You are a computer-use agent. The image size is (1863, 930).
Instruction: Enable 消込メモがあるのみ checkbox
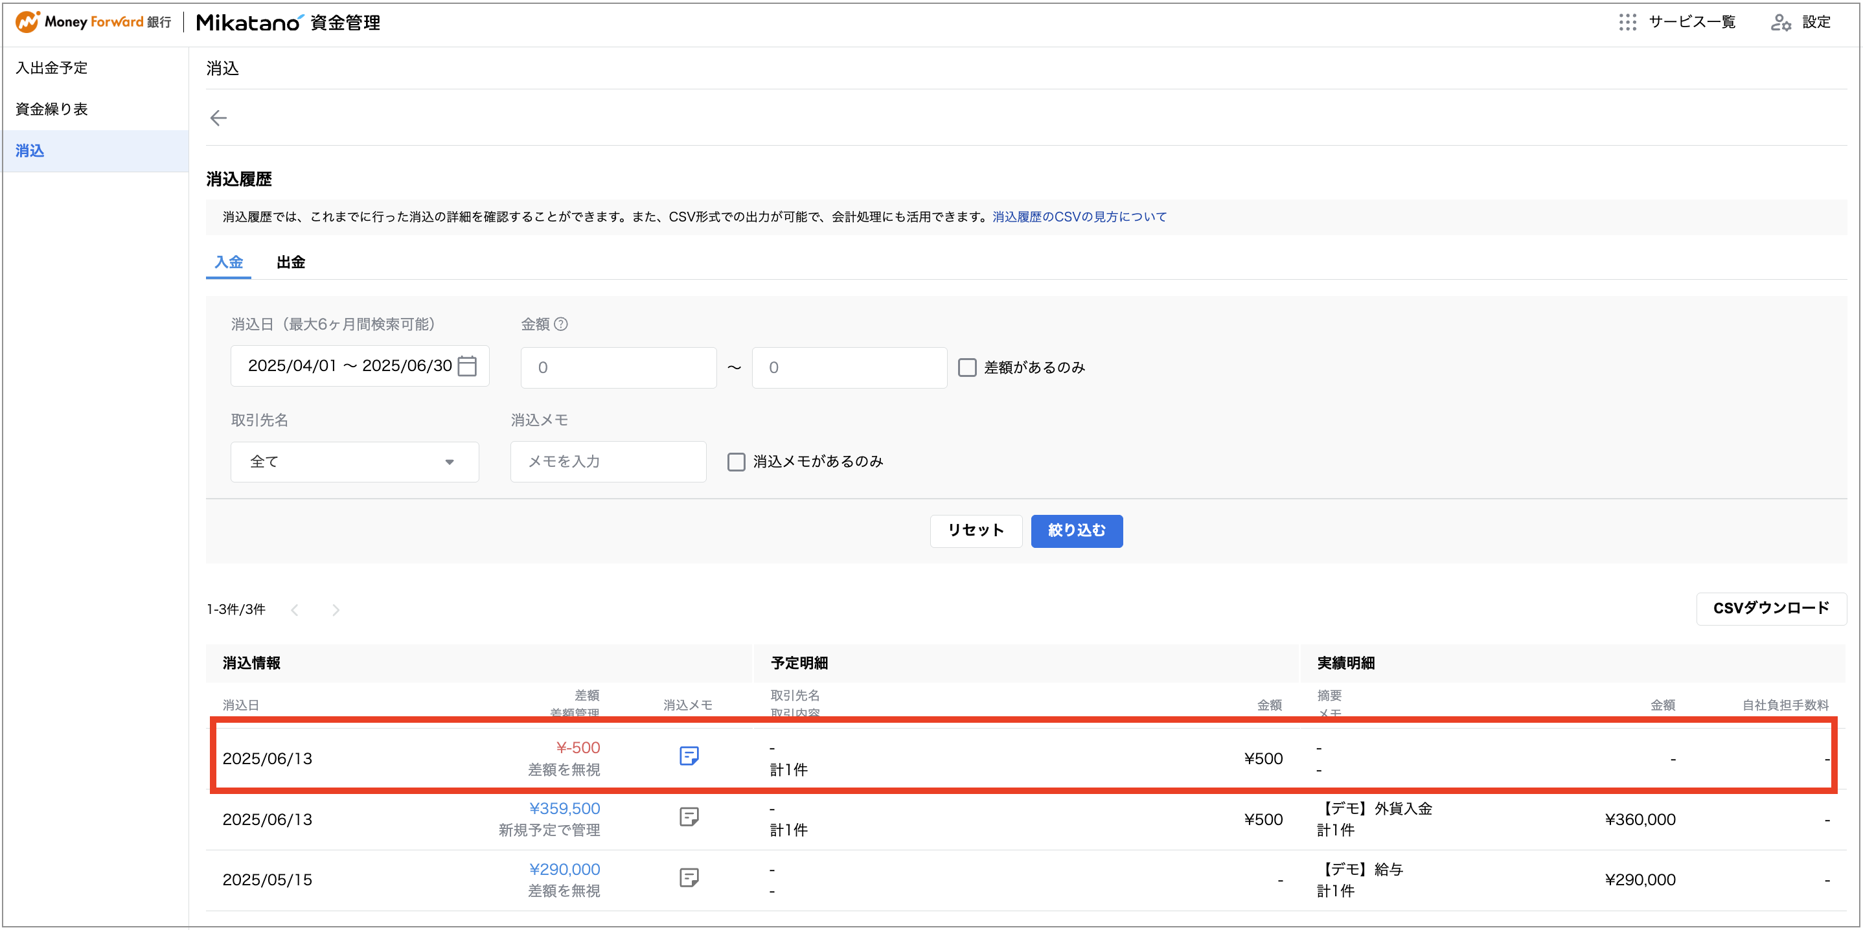click(737, 461)
